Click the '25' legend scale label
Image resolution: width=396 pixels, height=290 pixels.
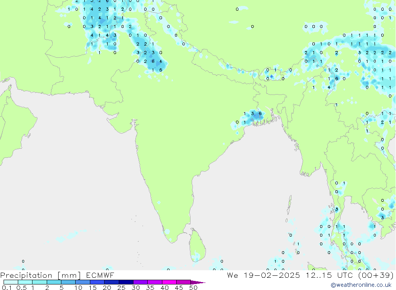point(122,288)
